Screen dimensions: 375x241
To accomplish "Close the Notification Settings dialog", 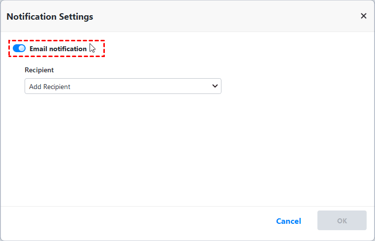I will point(364,16).
